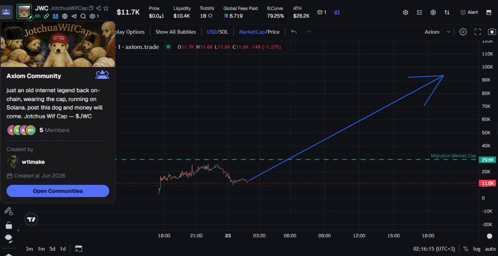
Task: Open the Axiom community icon at top left
Action: (6, 11)
